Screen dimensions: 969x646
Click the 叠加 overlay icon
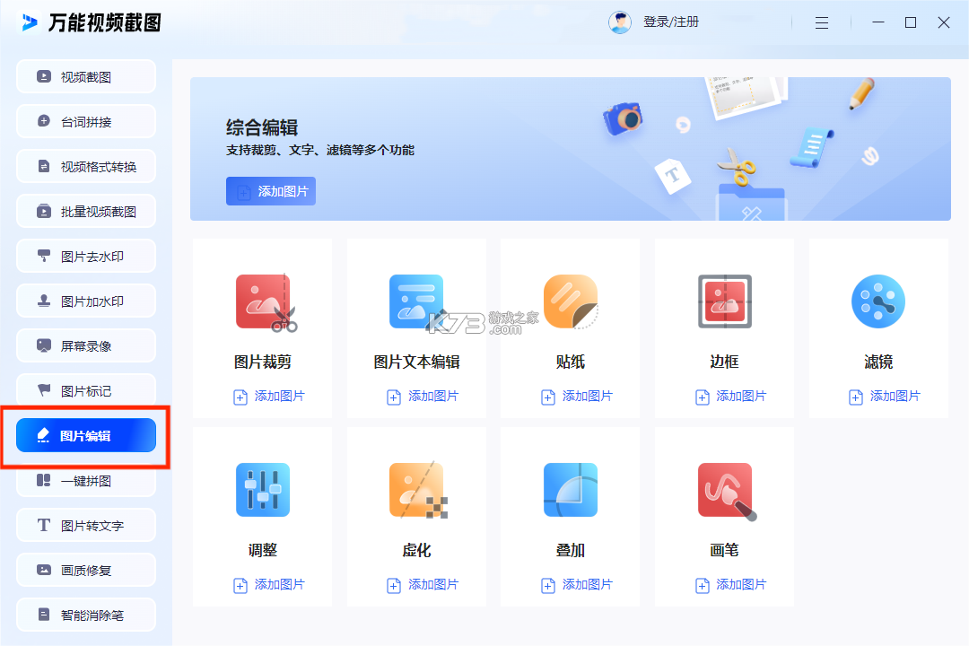(571, 490)
